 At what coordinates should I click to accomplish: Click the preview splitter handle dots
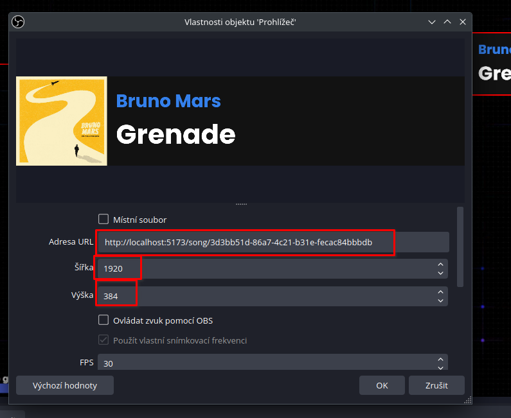(x=241, y=204)
